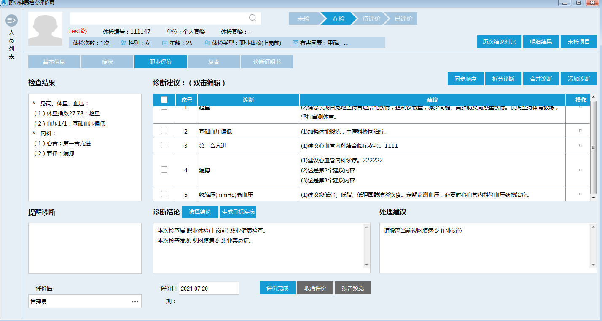Click the operation icon for 漏搏 row
Screen dimensions: 602x321
click(580, 170)
